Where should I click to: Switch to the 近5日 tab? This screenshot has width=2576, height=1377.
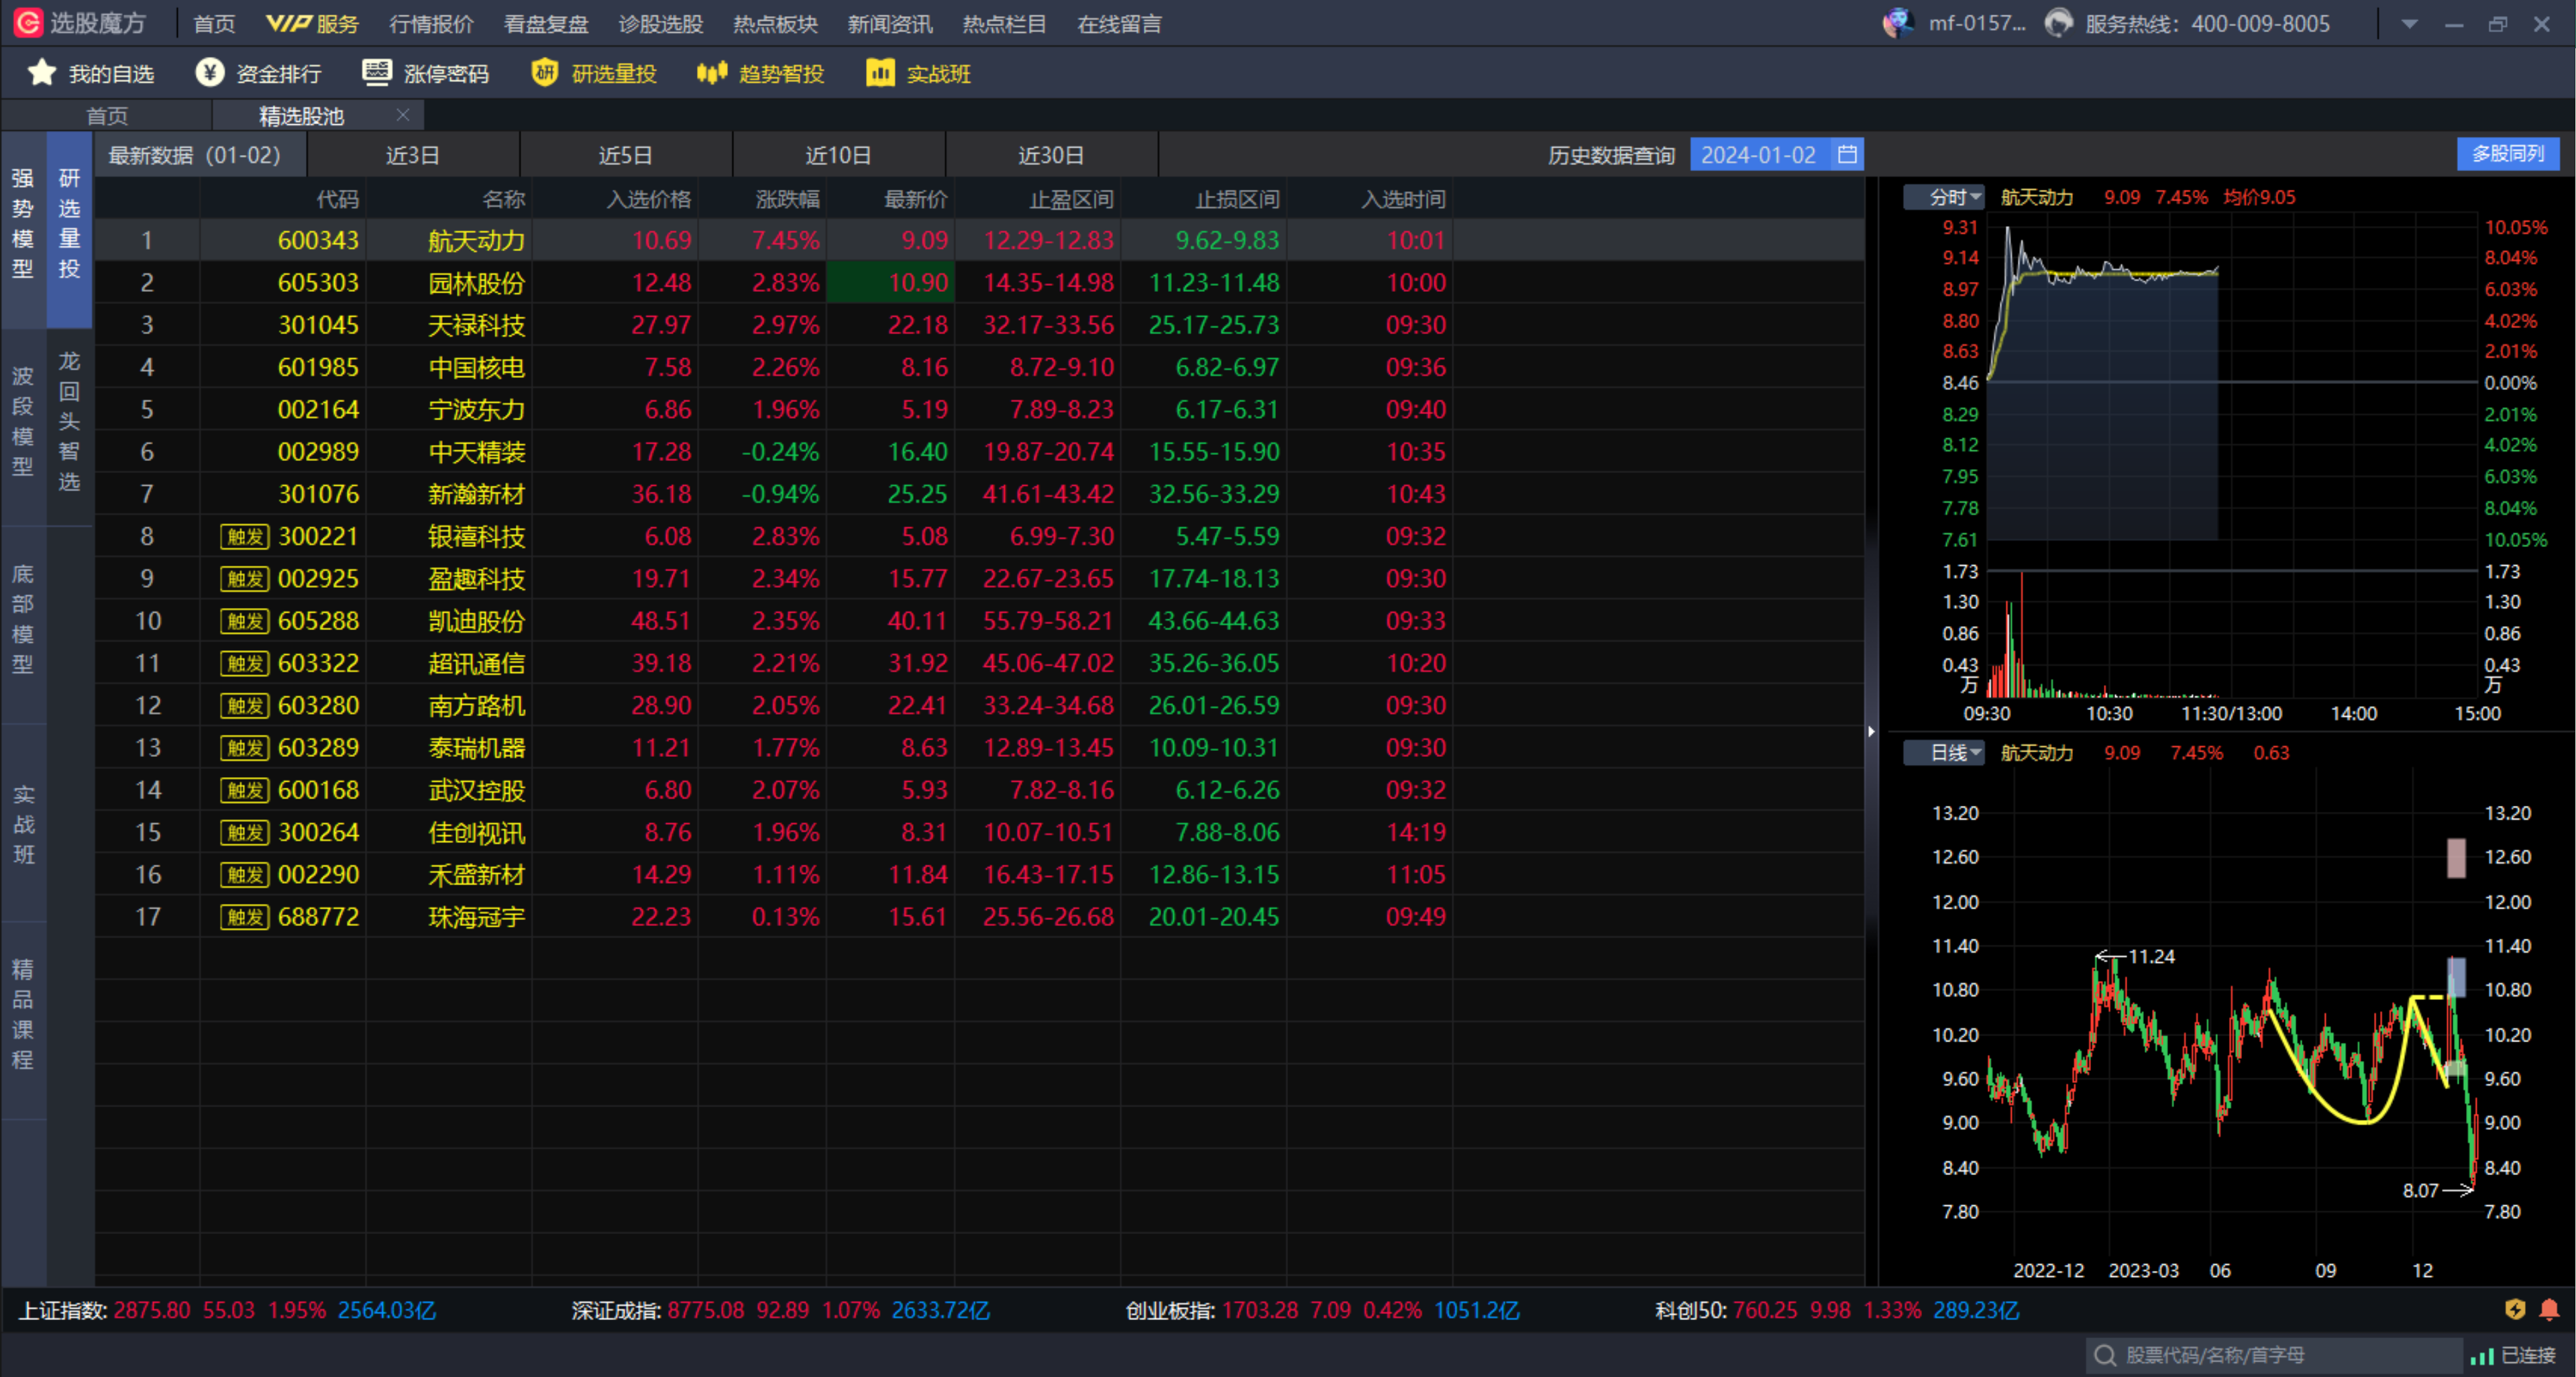click(x=625, y=155)
